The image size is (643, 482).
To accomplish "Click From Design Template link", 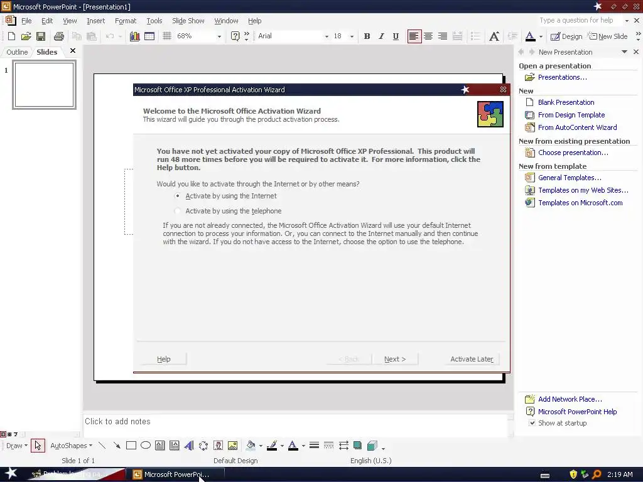I will (571, 115).
